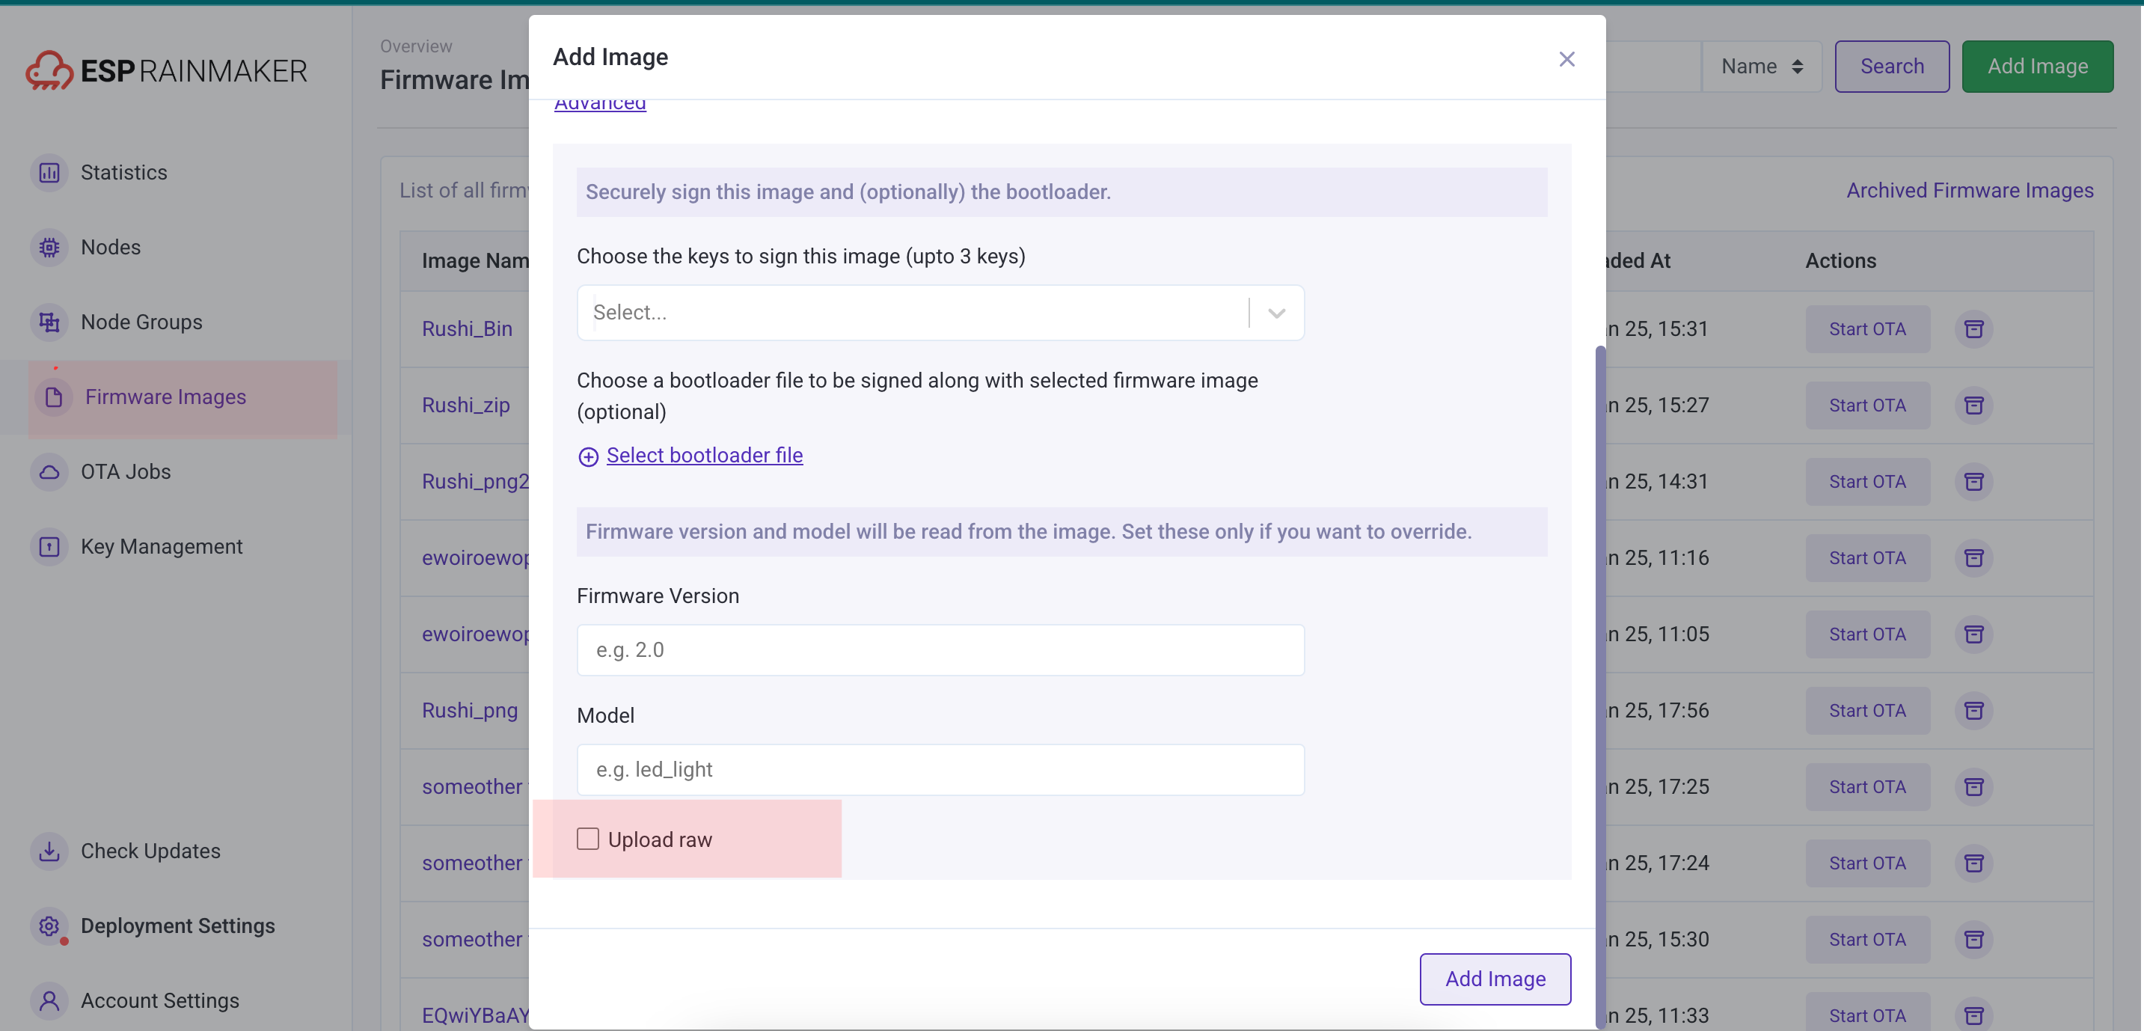Viewport: 2144px width, 1031px height.
Task: Open the Select bootloader file link
Action: (703, 455)
